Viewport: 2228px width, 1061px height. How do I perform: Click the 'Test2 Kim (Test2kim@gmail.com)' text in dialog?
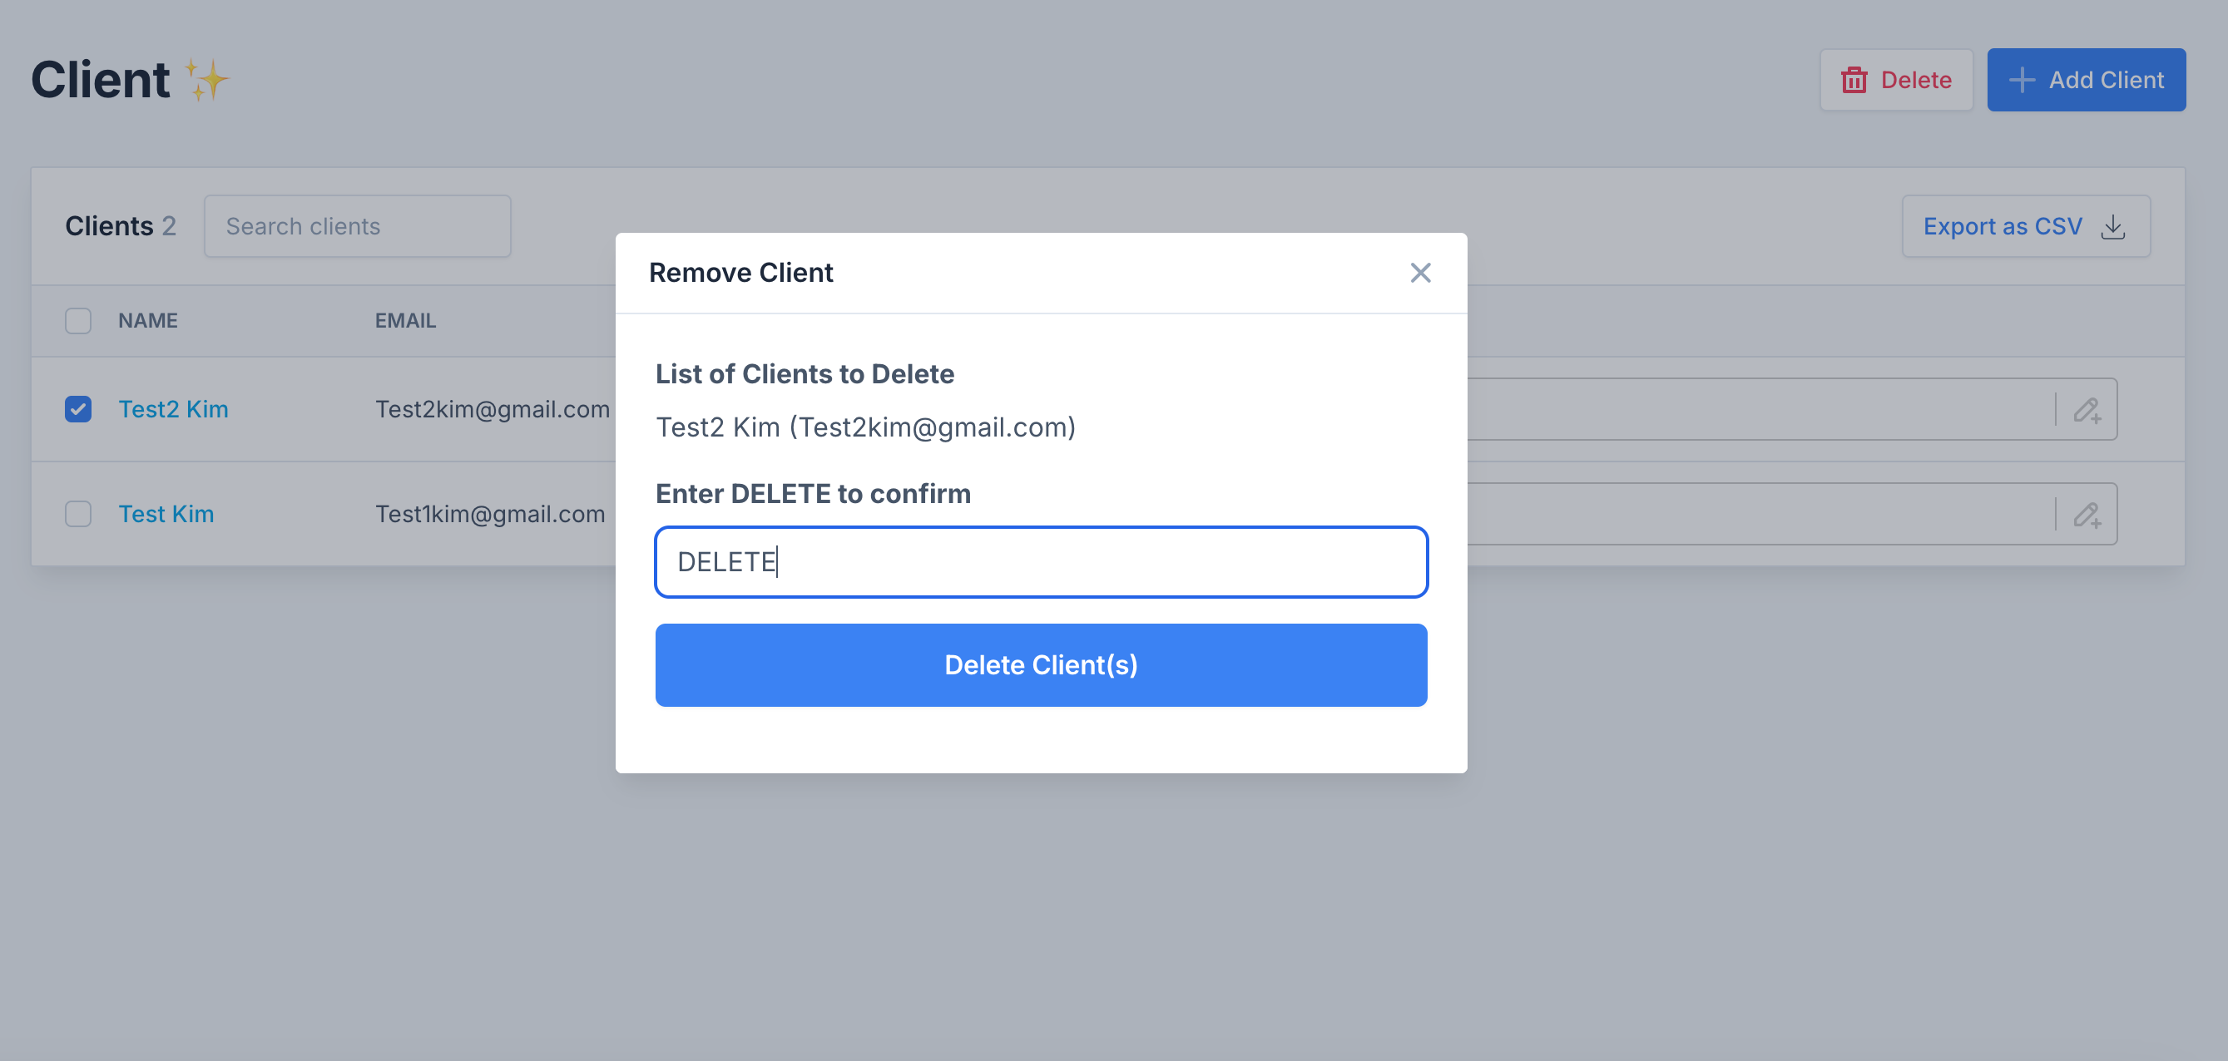coord(865,427)
